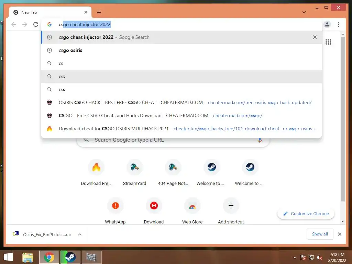Click the Steam taskbar icon
Image resolution: width=352 pixels, height=264 pixels.
[70, 257]
